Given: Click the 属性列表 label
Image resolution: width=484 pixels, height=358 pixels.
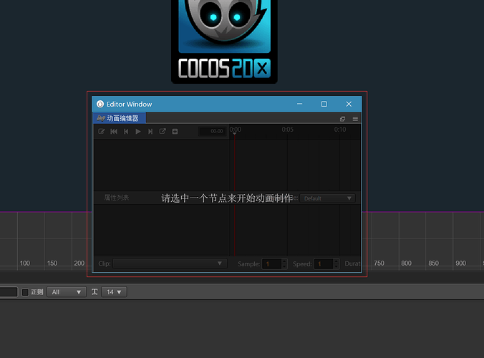Looking at the screenshot, I should (117, 198).
